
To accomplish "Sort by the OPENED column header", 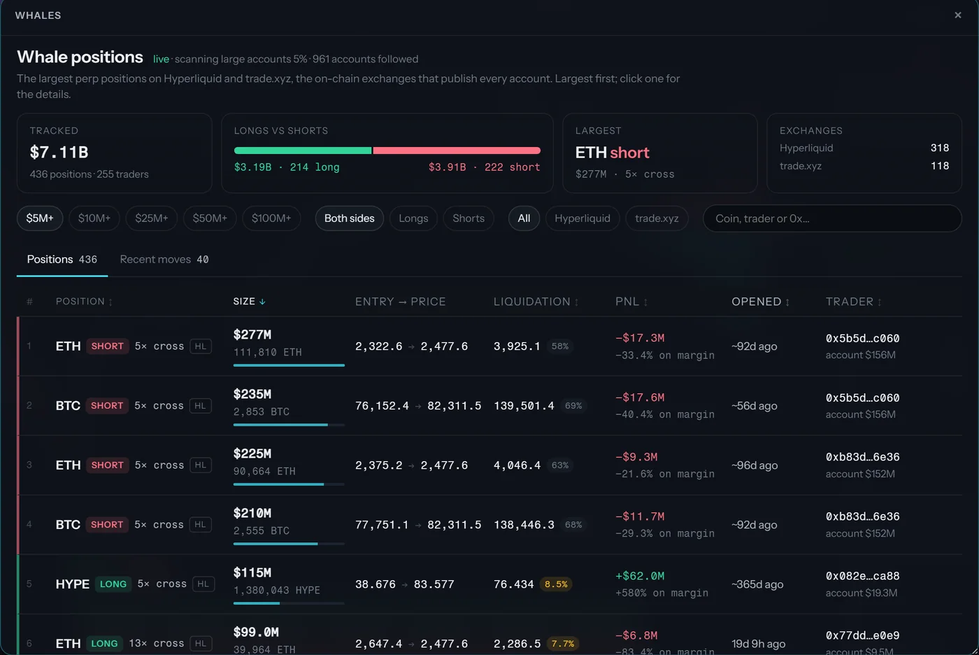I will [761, 302].
